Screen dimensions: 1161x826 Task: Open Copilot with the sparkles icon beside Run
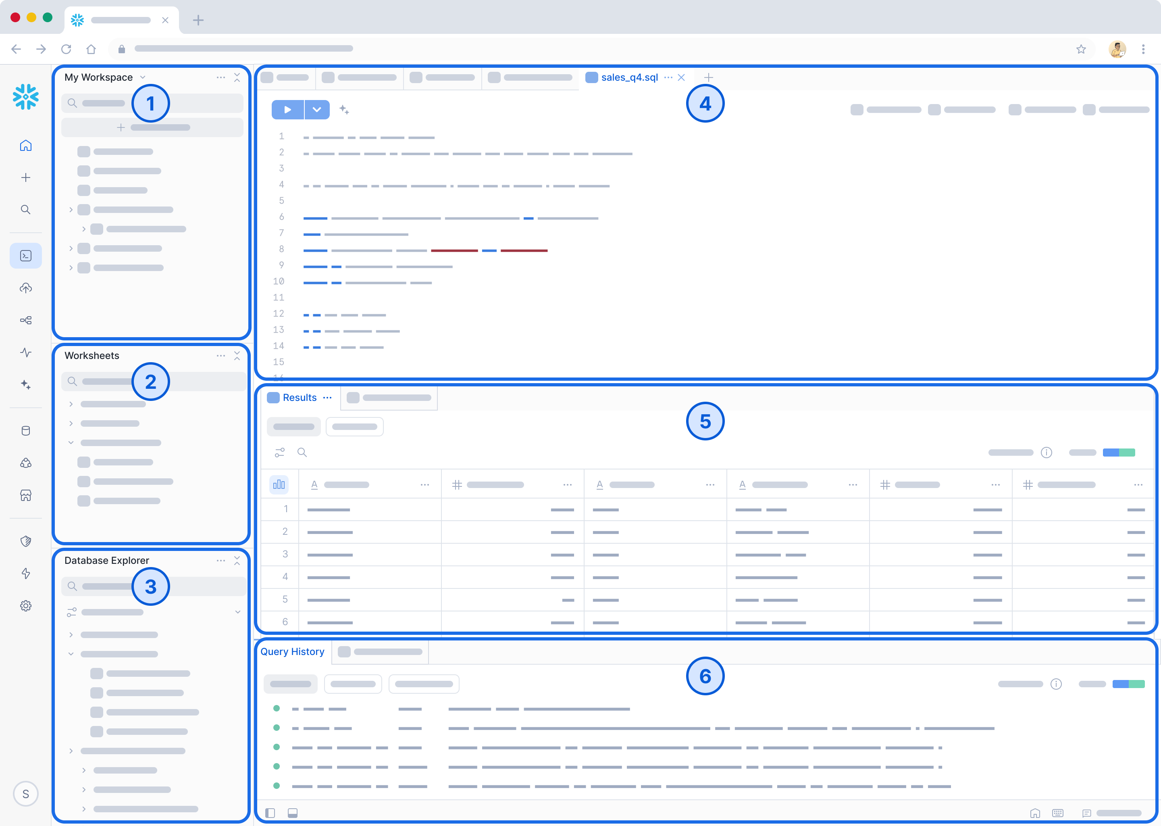pos(345,109)
